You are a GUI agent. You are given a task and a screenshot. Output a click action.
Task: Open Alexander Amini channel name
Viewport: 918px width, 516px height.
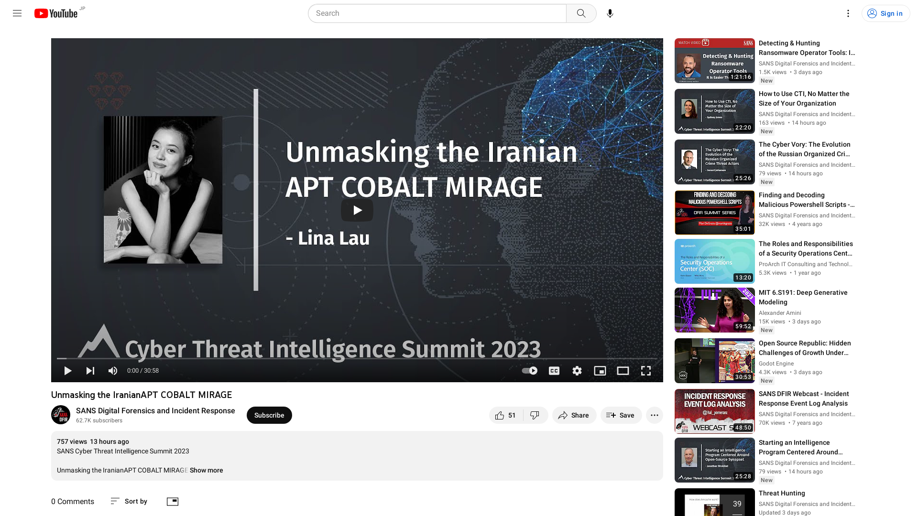point(780,313)
